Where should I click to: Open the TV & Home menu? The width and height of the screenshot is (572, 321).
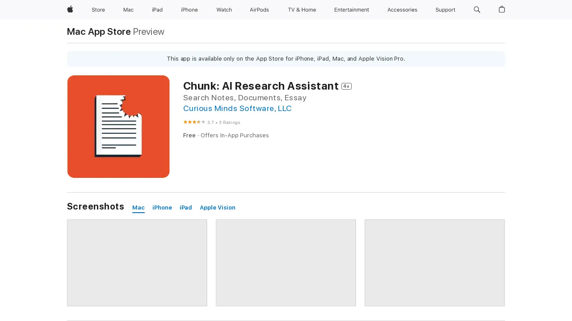click(x=302, y=10)
